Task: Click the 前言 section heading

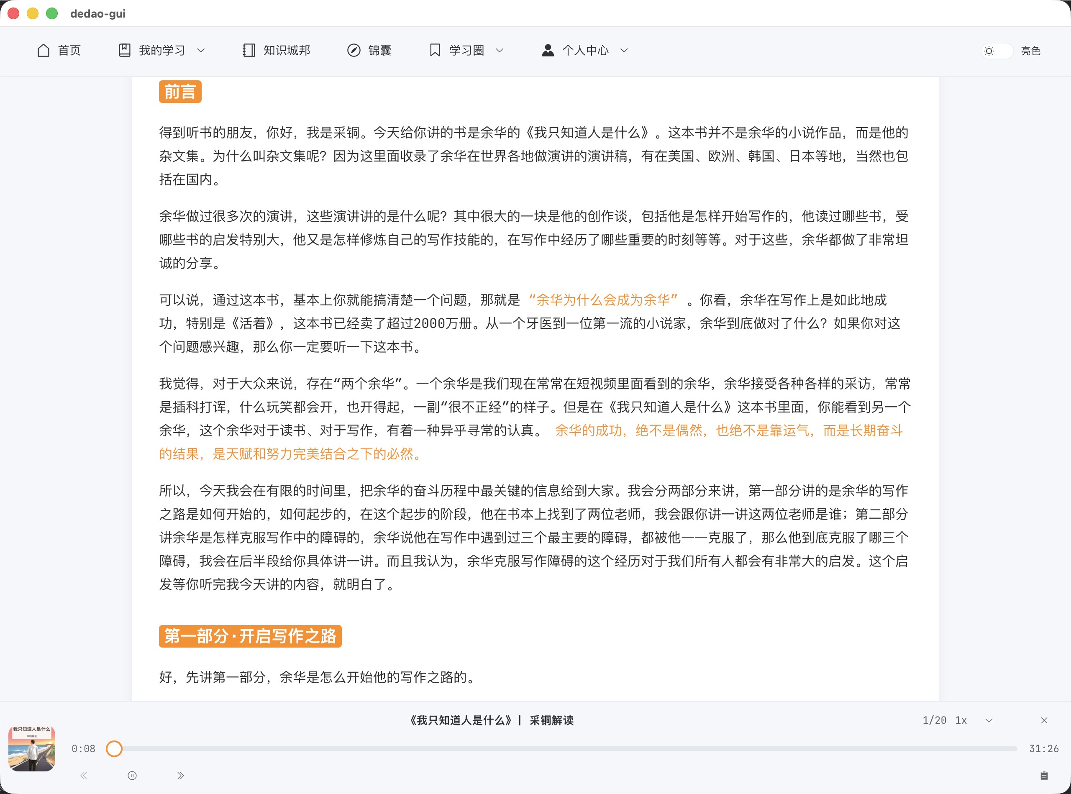Action: [x=180, y=91]
